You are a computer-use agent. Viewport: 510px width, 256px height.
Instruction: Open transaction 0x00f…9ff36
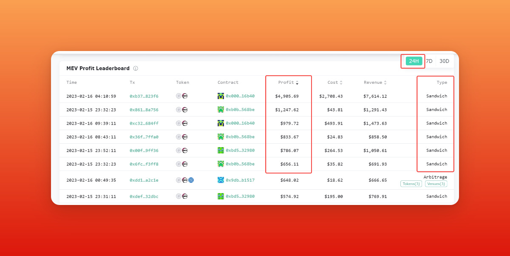point(144,151)
